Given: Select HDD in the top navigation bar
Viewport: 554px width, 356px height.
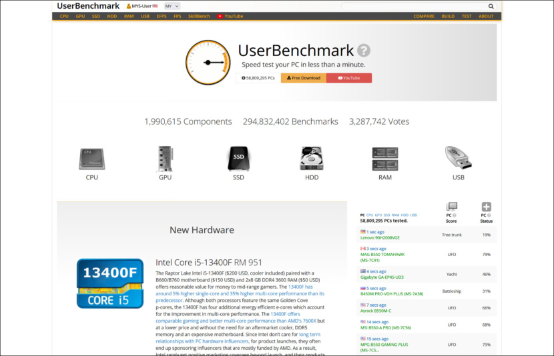Looking at the screenshot, I should [x=112, y=16].
